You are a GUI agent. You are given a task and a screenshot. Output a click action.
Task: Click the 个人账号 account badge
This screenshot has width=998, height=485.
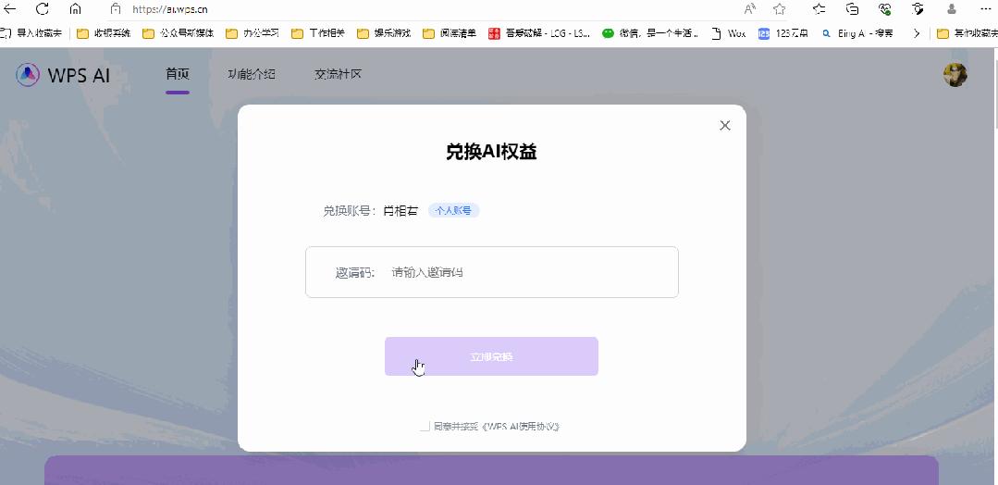[x=453, y=211]
